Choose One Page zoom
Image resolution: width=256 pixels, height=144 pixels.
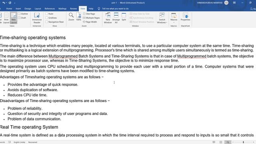89,14
